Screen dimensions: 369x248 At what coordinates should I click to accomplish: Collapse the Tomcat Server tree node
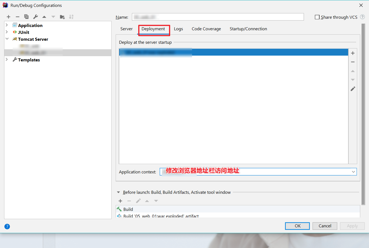coord(7,39)
